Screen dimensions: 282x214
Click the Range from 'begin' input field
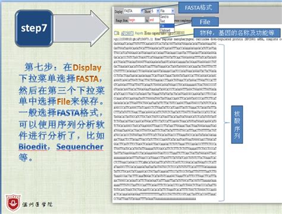137,20
